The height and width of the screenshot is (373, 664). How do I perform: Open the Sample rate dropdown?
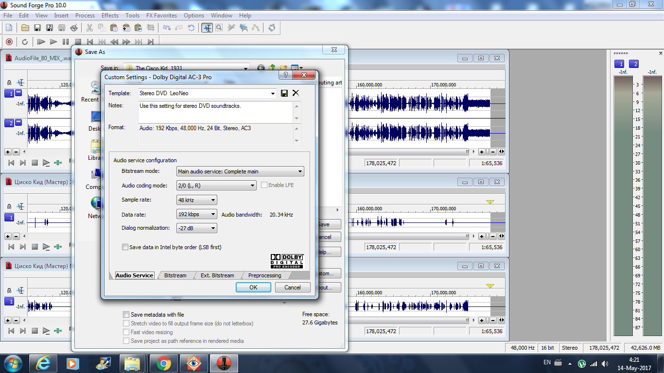pyautogui.click(x=213, y=200)
